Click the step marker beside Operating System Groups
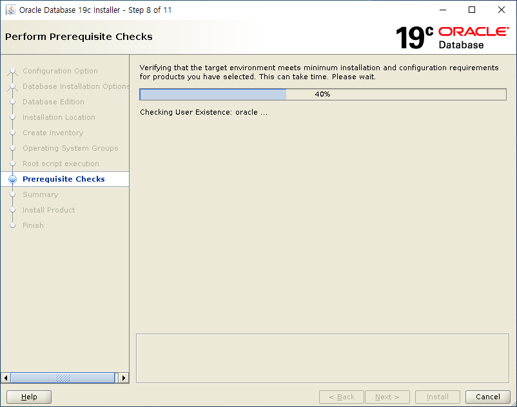 (x=12, y=148)
